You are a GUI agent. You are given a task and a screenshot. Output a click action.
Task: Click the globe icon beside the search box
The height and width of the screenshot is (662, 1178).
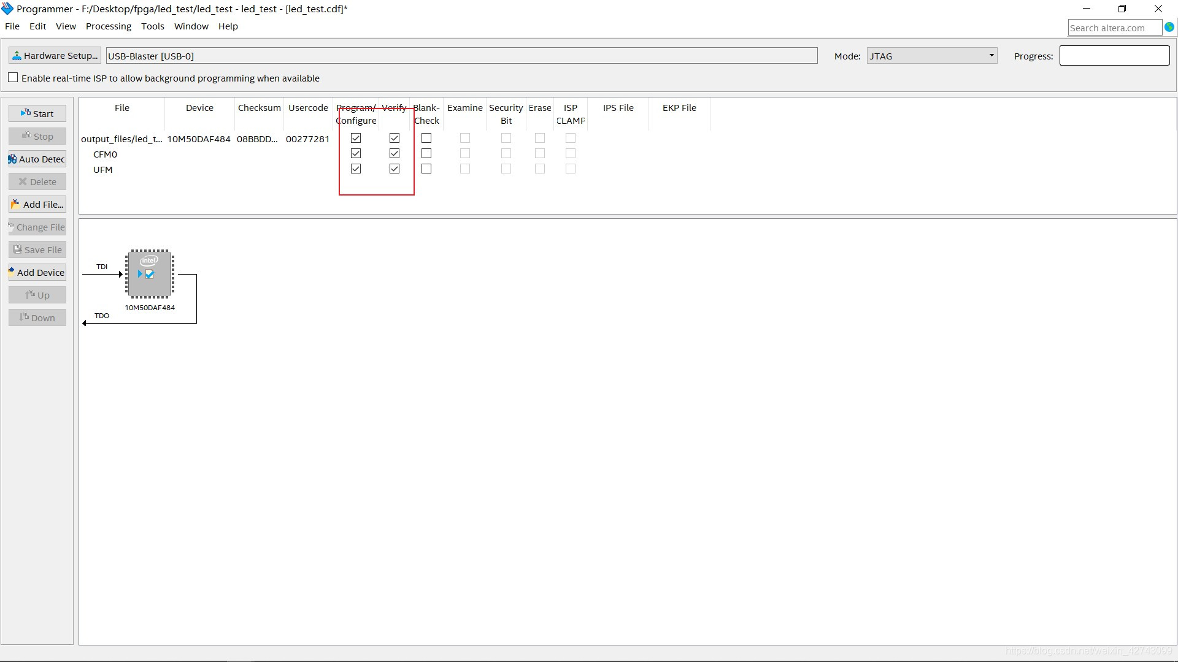coord(1169,28)
